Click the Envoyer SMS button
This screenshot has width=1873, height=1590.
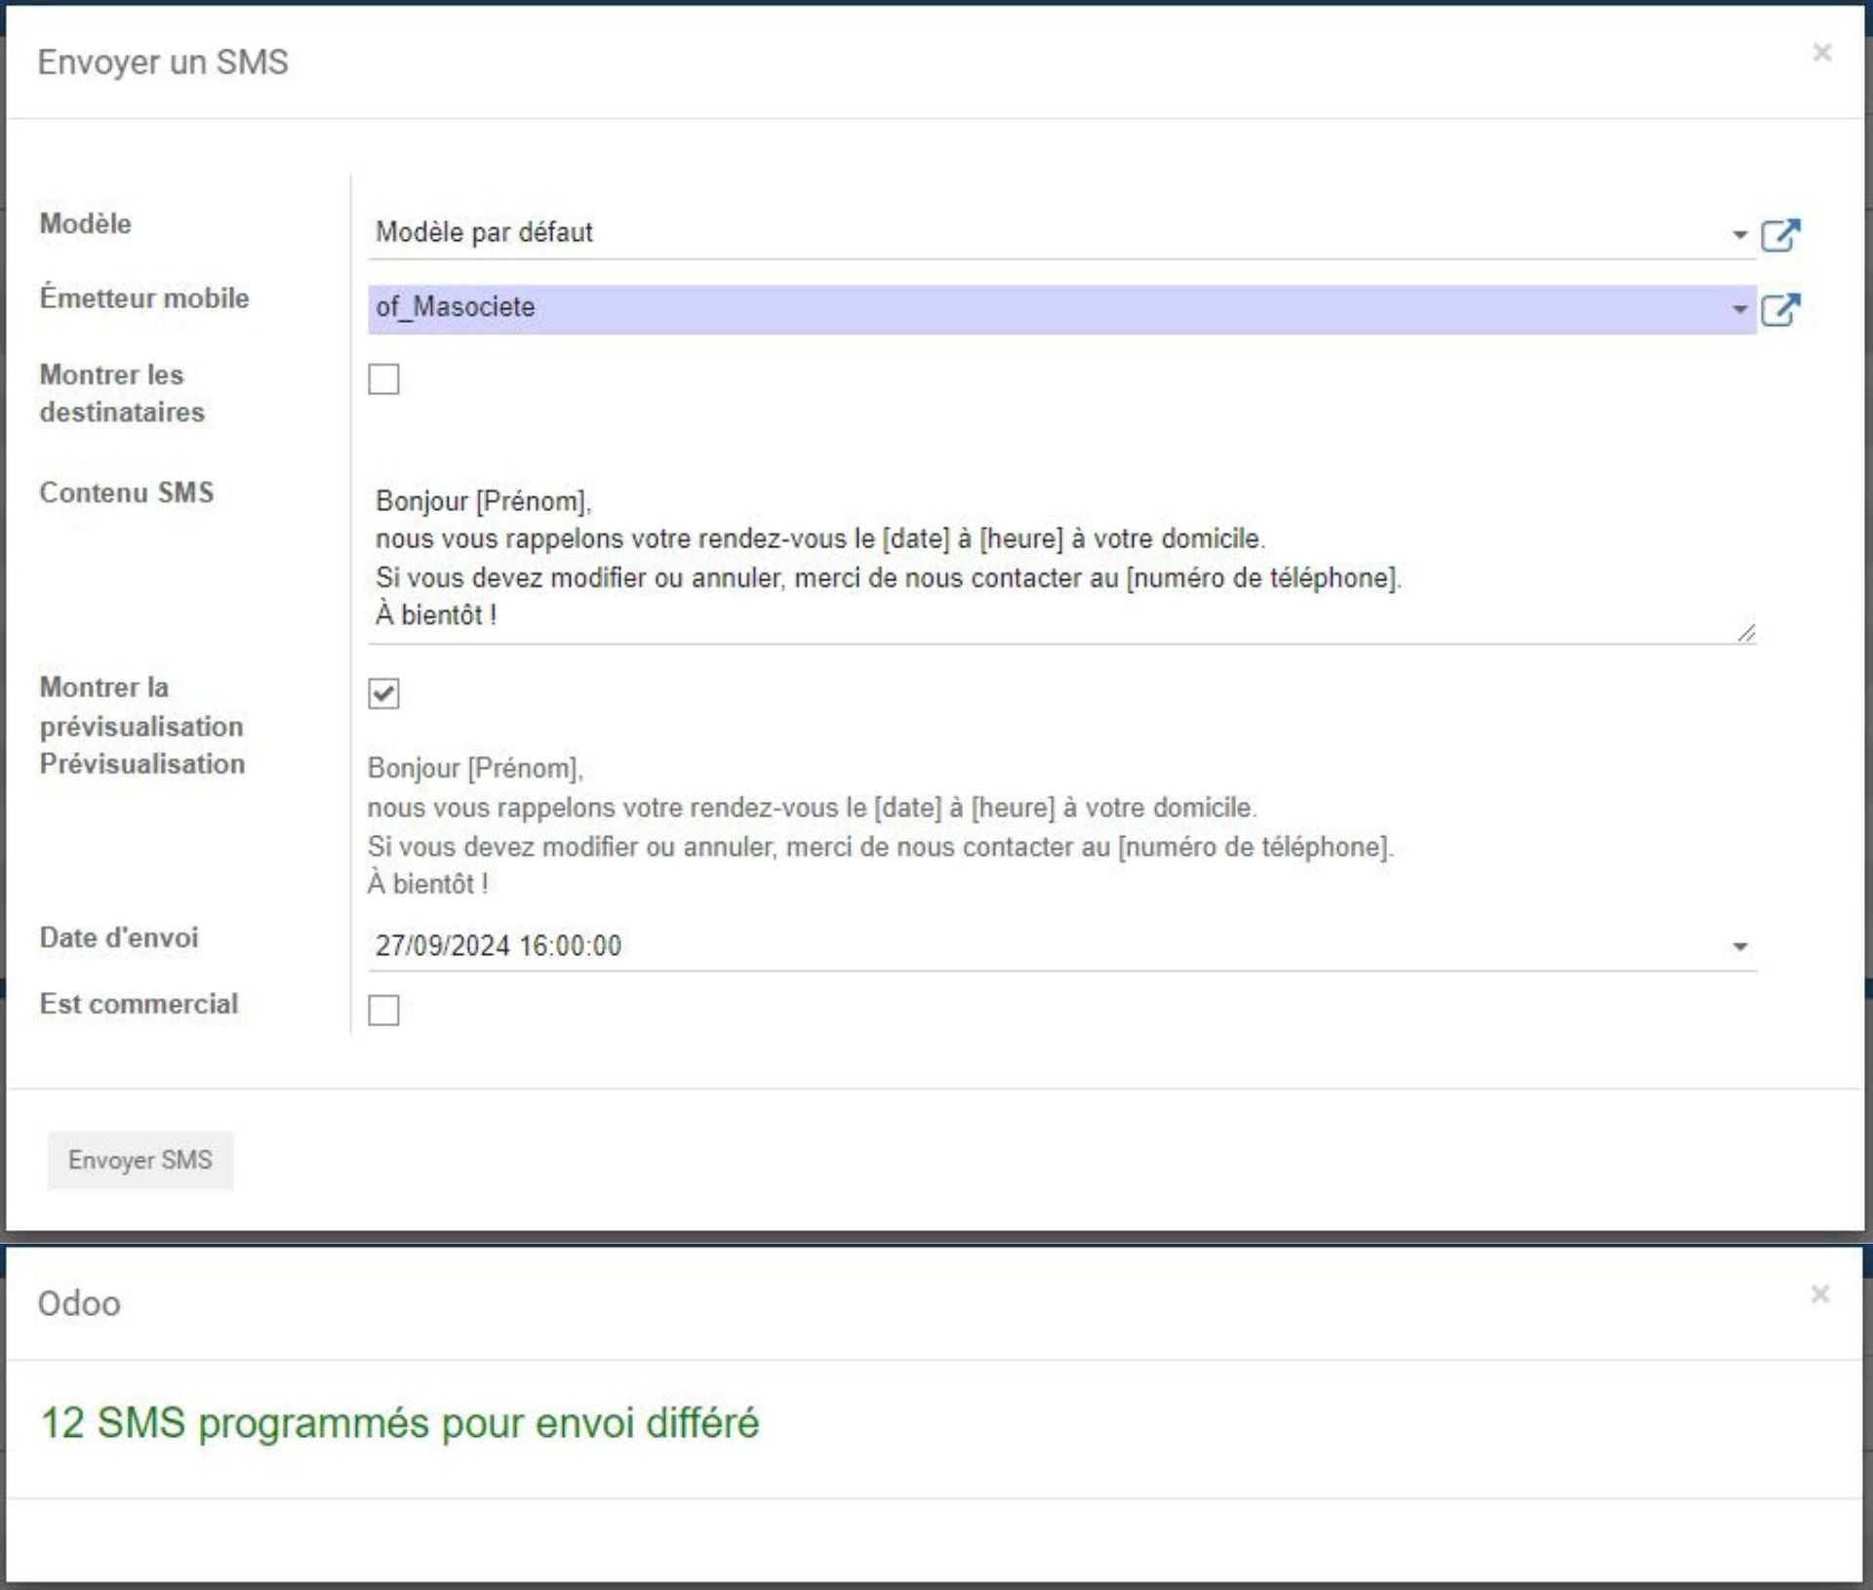coord(139,1161)
